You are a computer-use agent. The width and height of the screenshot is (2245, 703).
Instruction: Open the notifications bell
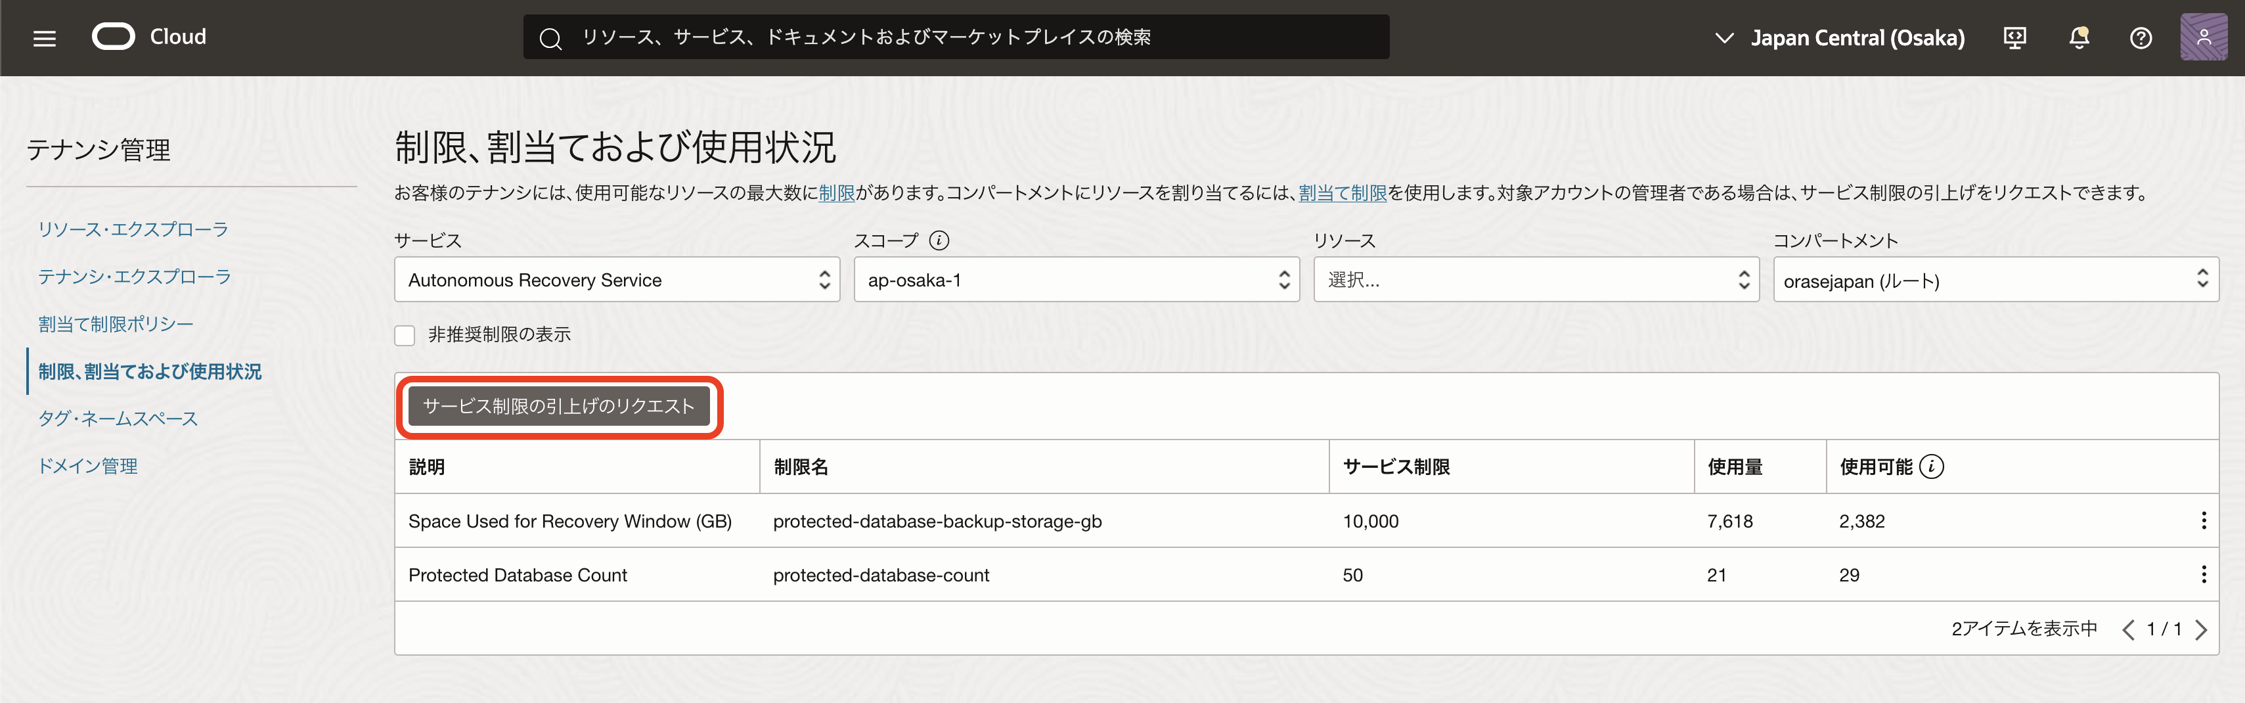2079,37
